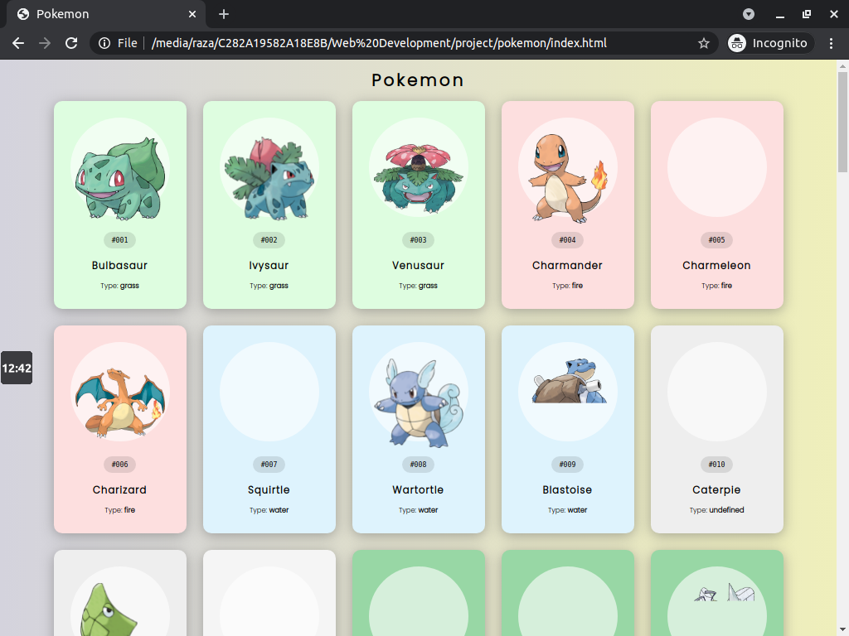
Task: Click Charmeleon's 'Type: fire' text
Action: (x=717, y=286)
